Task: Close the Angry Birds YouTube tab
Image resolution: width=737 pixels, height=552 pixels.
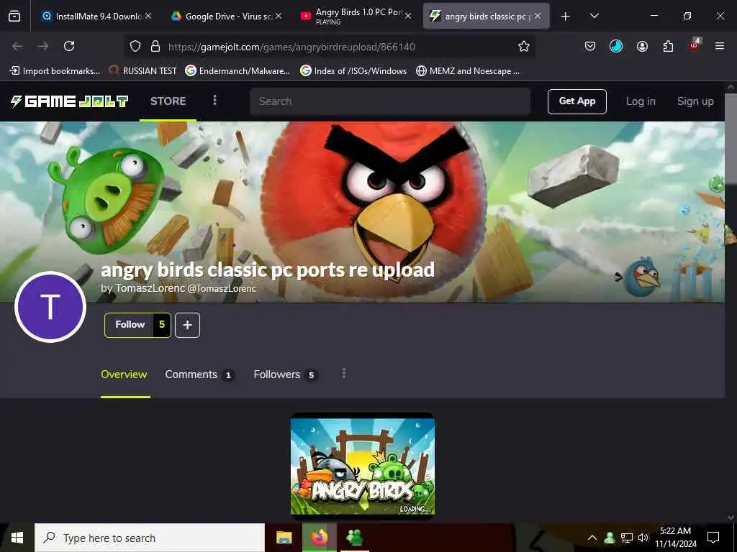Action: pyautogui.click(x=408, y=16)
